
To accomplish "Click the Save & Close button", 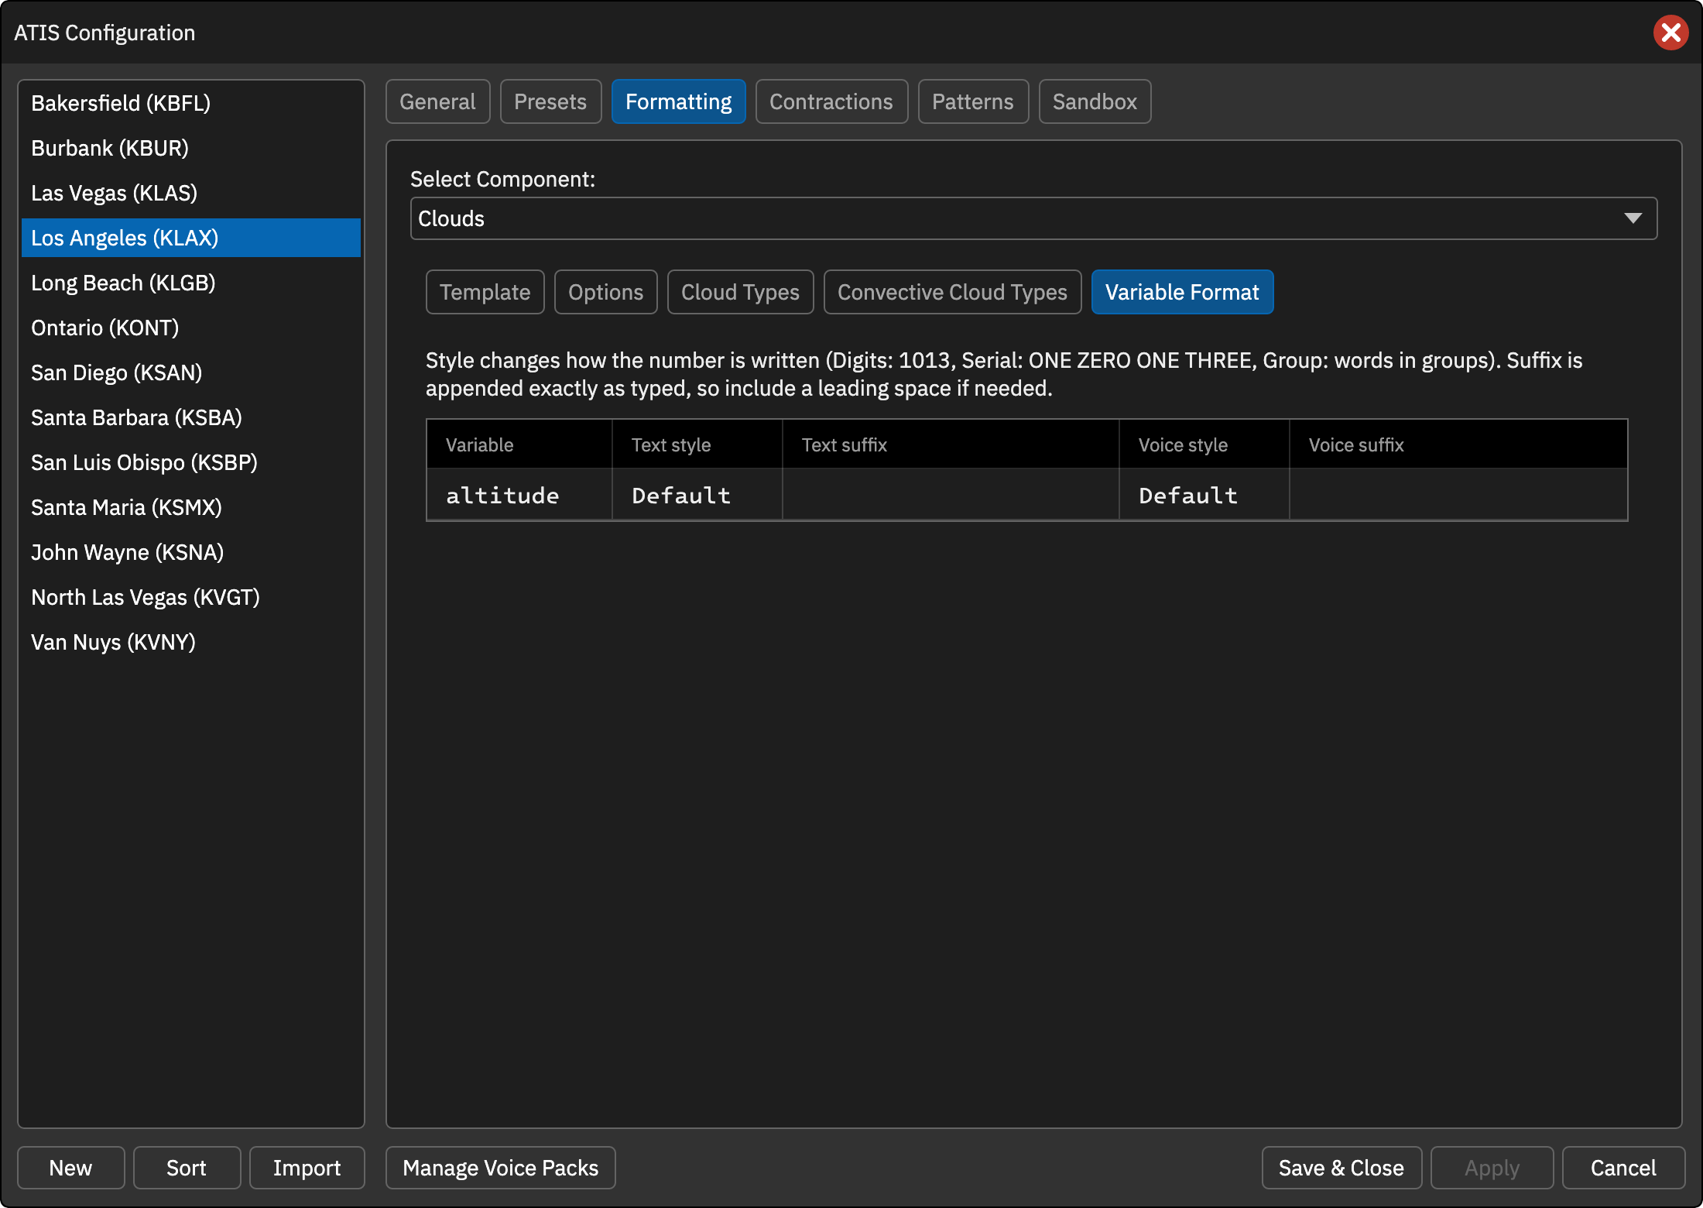I will tap(1341, 1168).
